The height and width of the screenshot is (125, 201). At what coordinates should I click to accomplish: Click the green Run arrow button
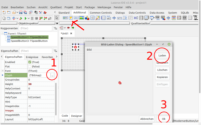(x=25, y=18)
